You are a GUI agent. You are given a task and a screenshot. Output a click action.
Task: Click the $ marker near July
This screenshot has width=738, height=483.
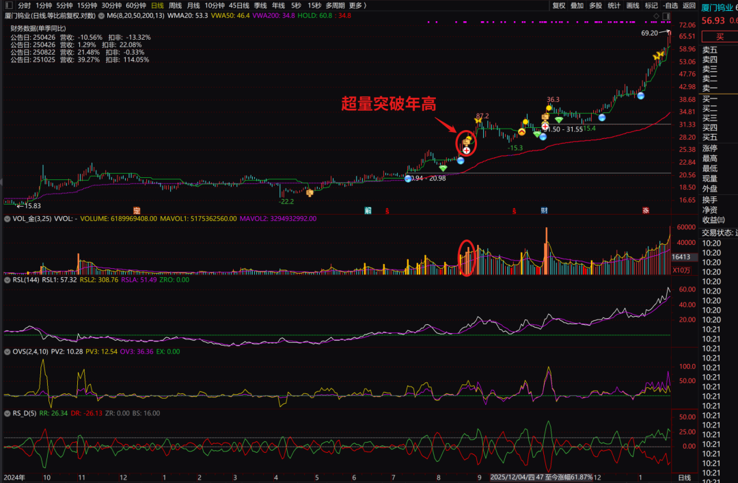coord(387,211)
